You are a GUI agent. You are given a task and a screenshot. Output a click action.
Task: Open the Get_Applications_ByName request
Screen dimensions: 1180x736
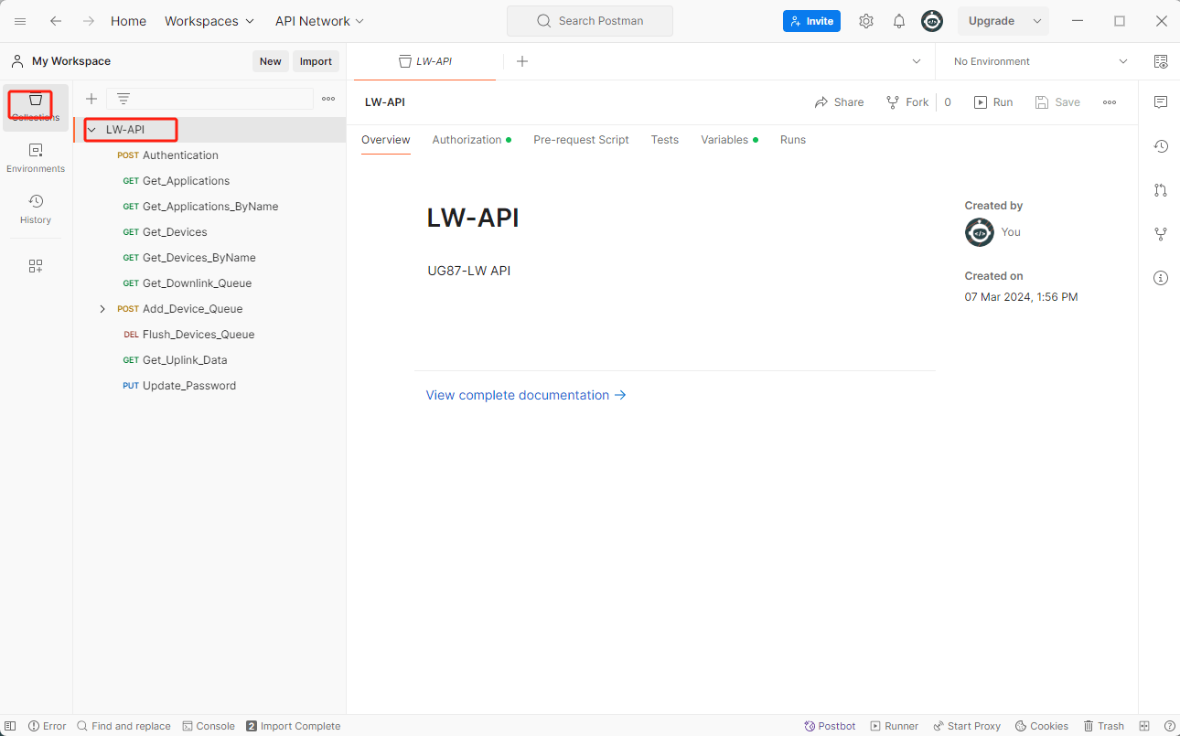(x=209, y=207)
